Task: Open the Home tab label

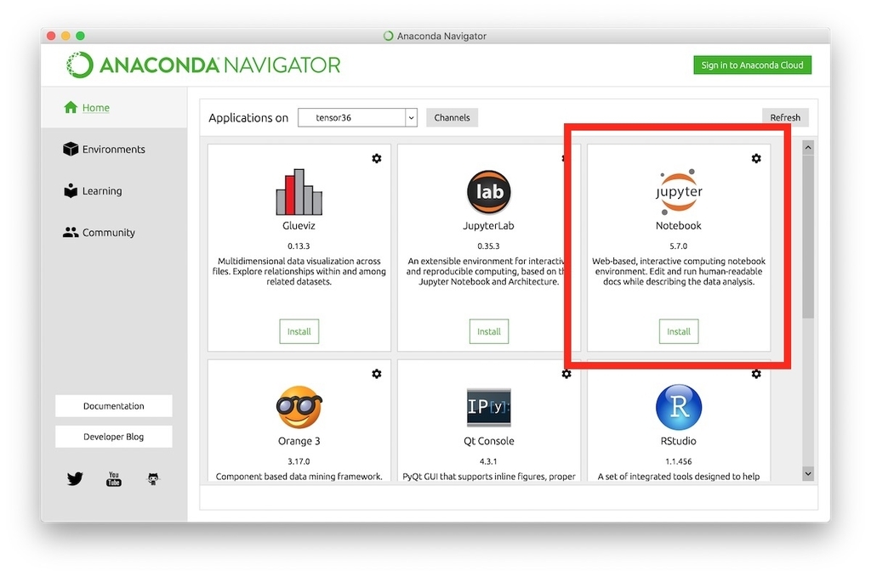Action: tap(95, 108)
